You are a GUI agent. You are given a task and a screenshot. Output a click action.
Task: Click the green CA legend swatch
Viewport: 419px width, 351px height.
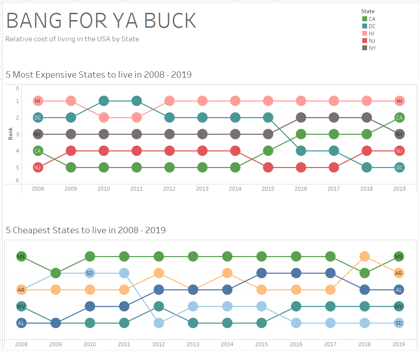click(x=365, y=19)
